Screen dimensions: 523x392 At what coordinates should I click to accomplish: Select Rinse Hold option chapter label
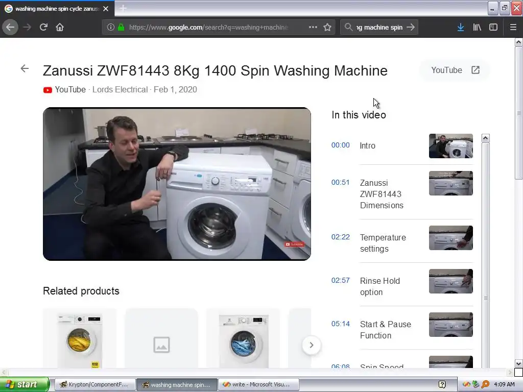pos(380,286)
